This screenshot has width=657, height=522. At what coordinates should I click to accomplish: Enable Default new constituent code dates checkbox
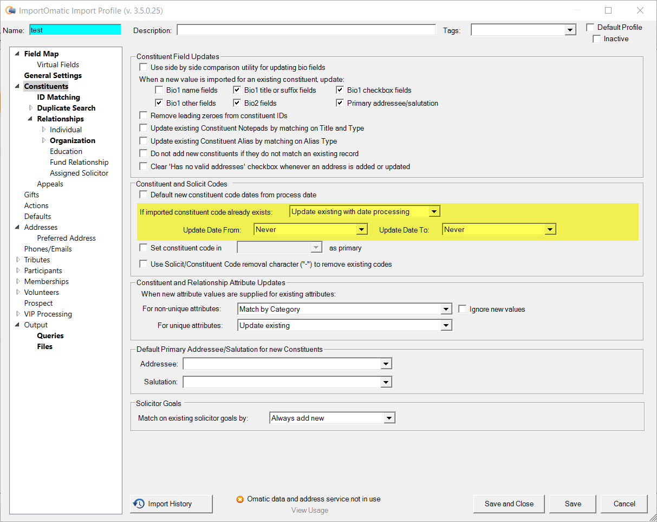click(x=144, y=195)
